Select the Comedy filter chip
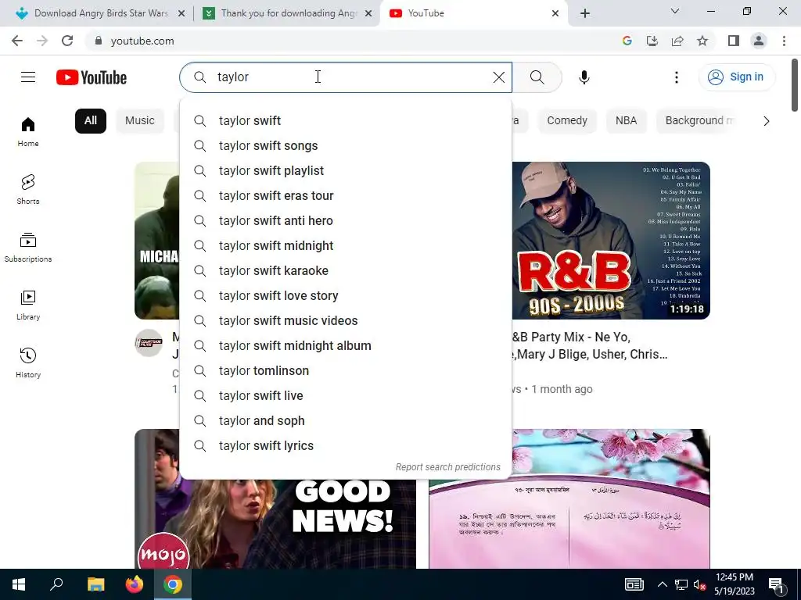Screen dimensions: 801x600 pos(567,121)
